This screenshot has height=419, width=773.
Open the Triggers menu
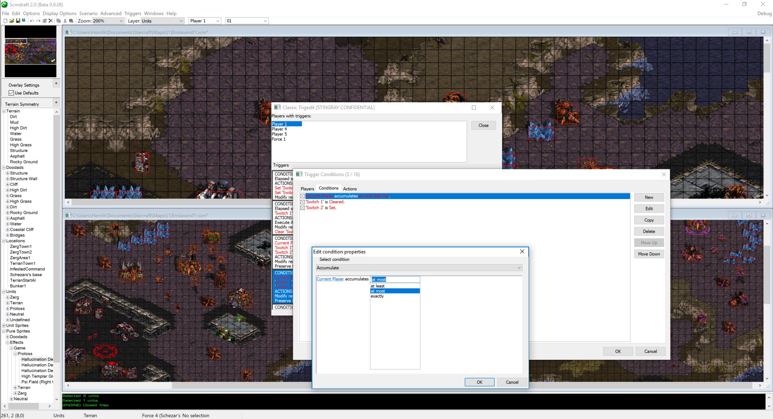[x=132, y=13]
